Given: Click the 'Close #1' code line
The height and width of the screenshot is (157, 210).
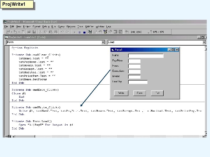Looking at the screenshot, I should [19, 93].
